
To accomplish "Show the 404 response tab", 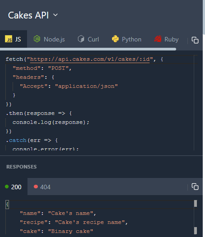I will click(x=42, y=187).
